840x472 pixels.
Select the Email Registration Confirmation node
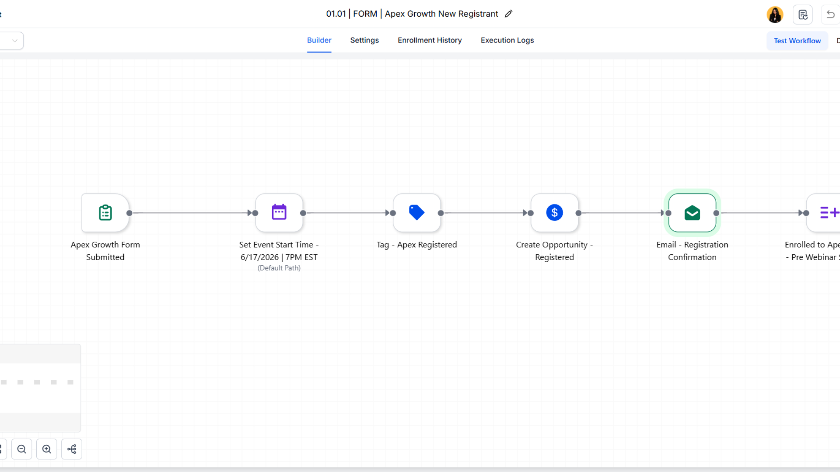[692, 213]
